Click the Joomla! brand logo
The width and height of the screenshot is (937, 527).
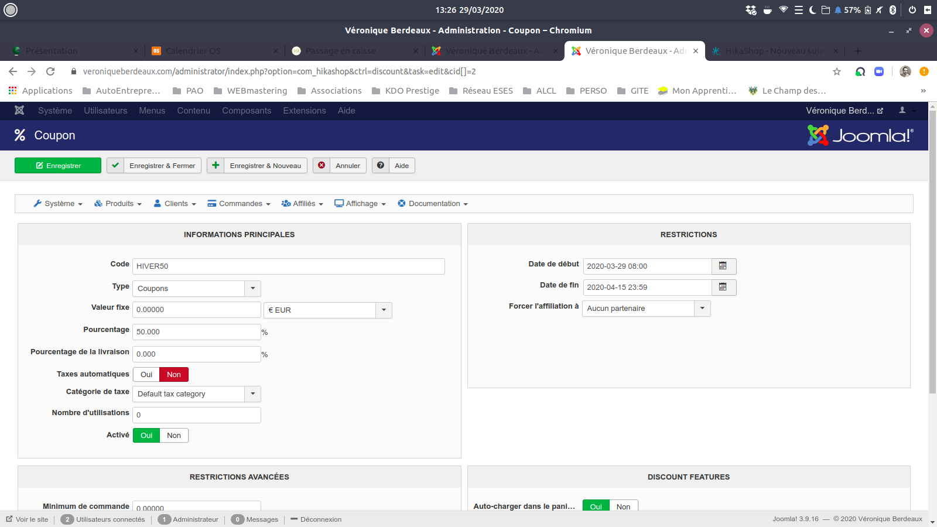[x=860, y=135]
